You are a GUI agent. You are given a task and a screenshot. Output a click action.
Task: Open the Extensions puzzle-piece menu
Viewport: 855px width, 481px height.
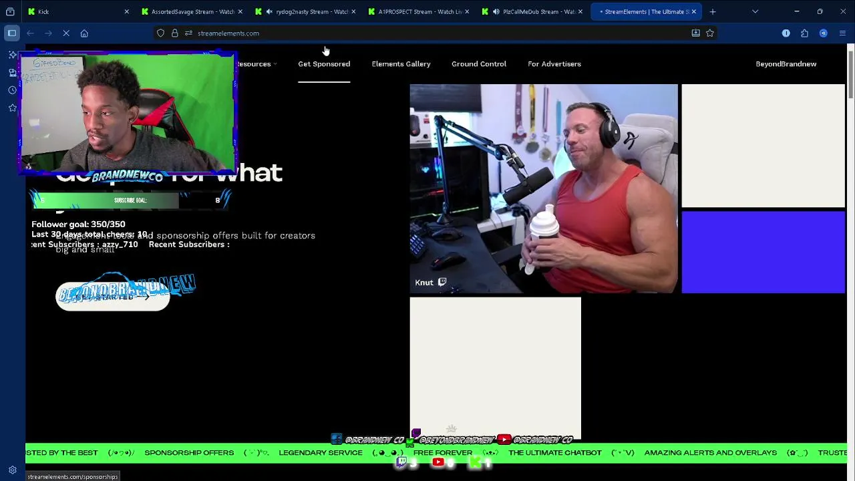click(x=804, y=33)
